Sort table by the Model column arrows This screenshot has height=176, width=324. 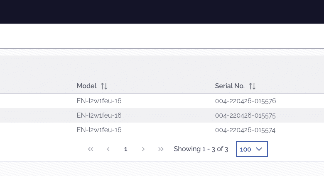[x=104, y=86]
